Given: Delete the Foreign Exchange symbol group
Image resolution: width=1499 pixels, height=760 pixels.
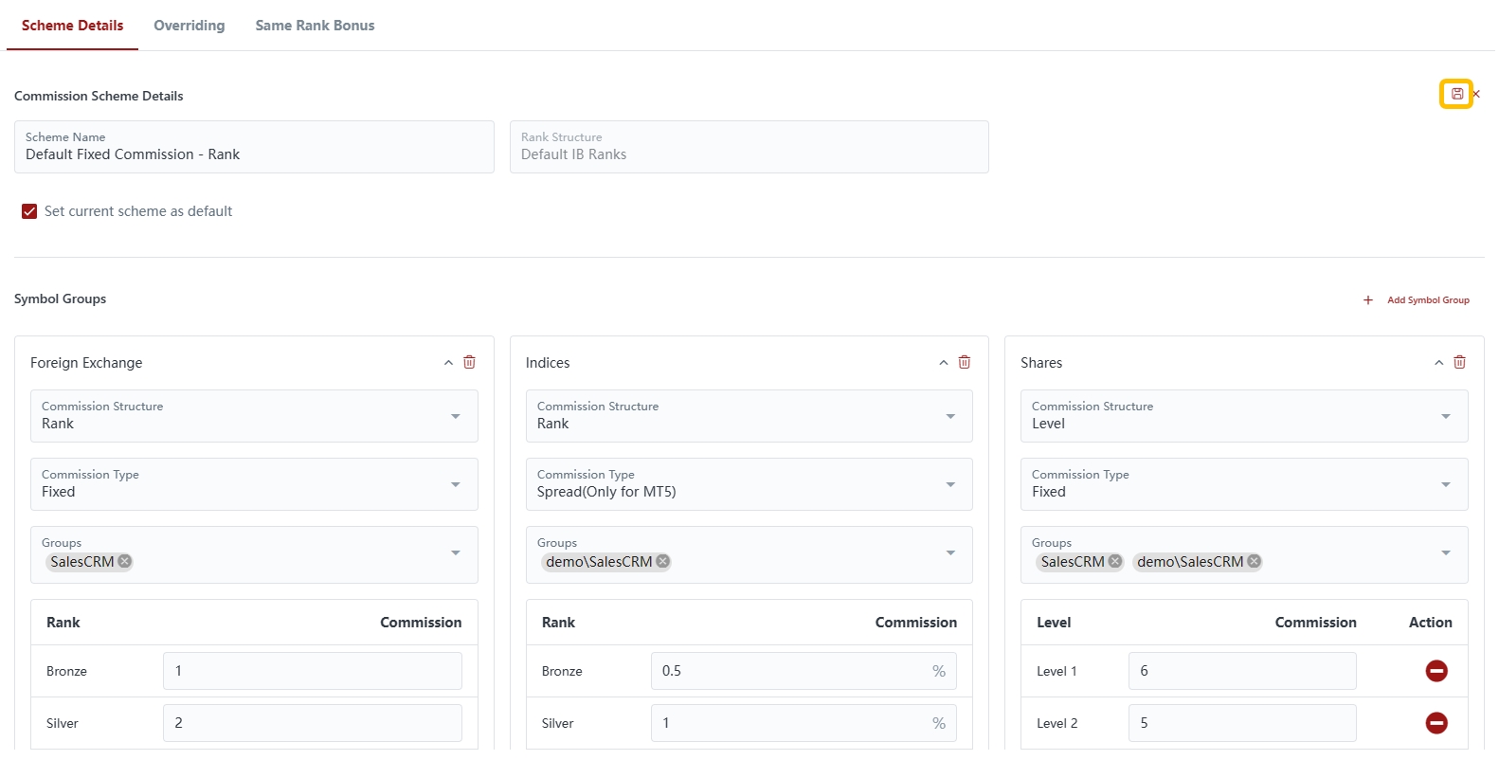Looking at the screenshot, I should 469,362.
